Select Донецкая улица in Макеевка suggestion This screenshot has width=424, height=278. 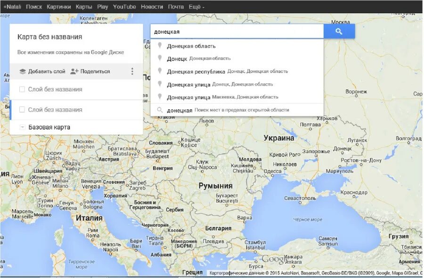(237, 97)
